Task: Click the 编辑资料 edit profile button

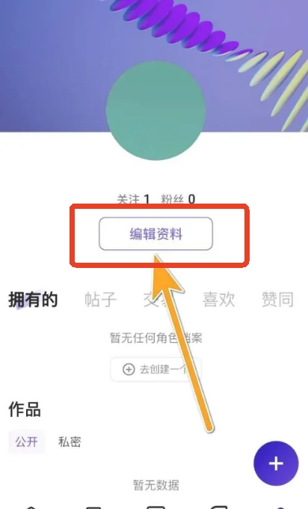Action: [x=155, y=234]
